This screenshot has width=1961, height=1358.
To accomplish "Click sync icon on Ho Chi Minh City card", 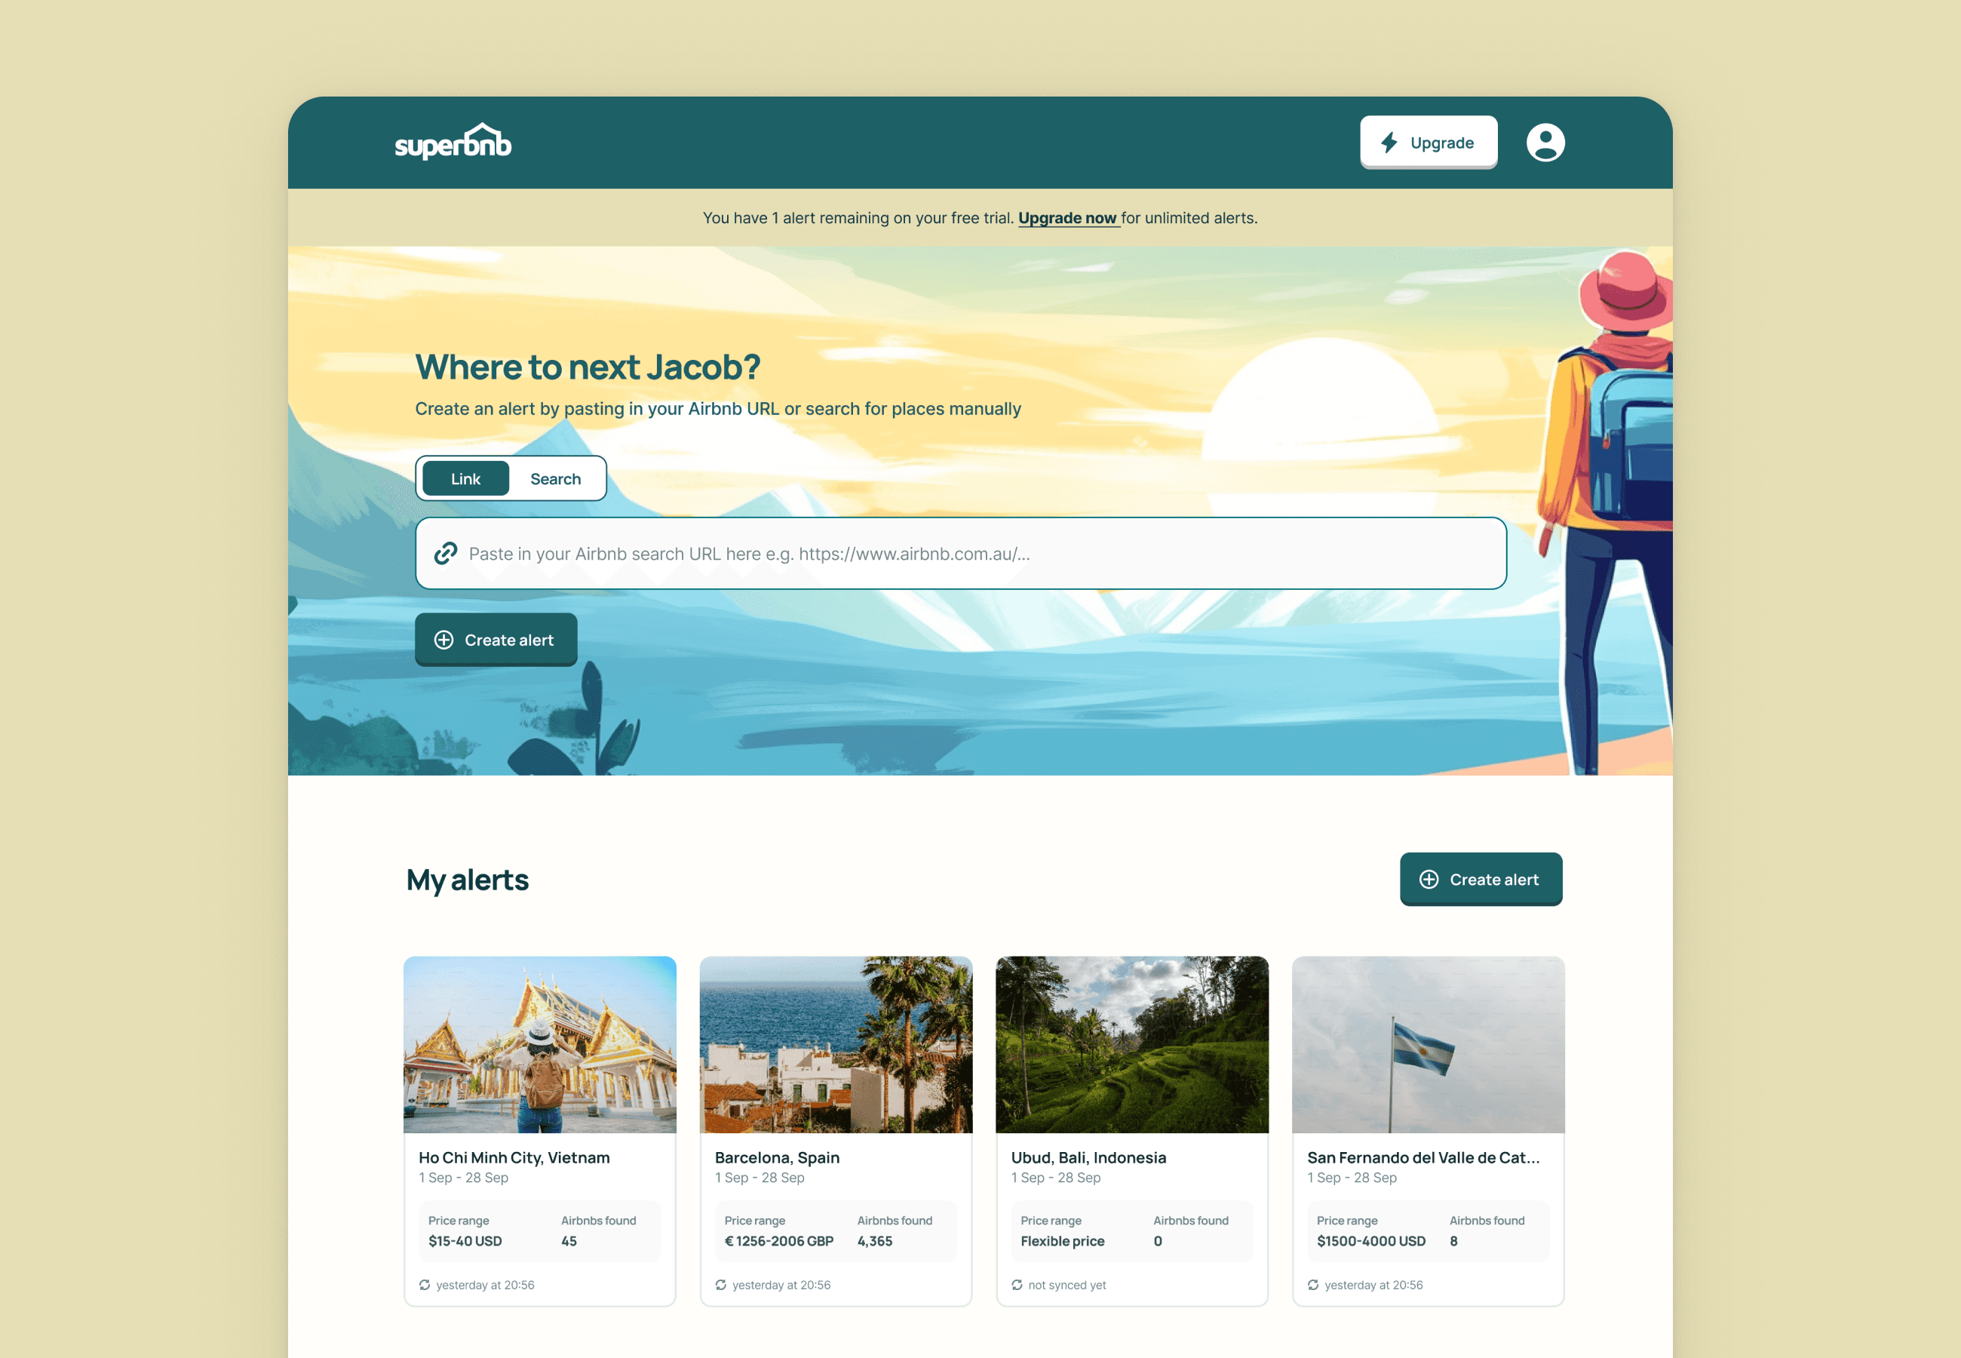I will [425, 1285].
